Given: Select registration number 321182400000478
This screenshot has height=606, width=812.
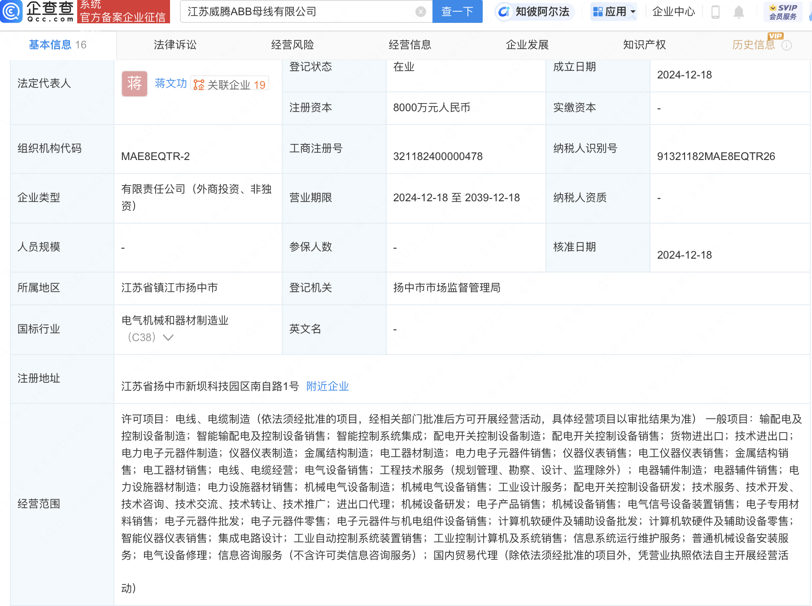Looking at the screenshot, I should 438,156.
